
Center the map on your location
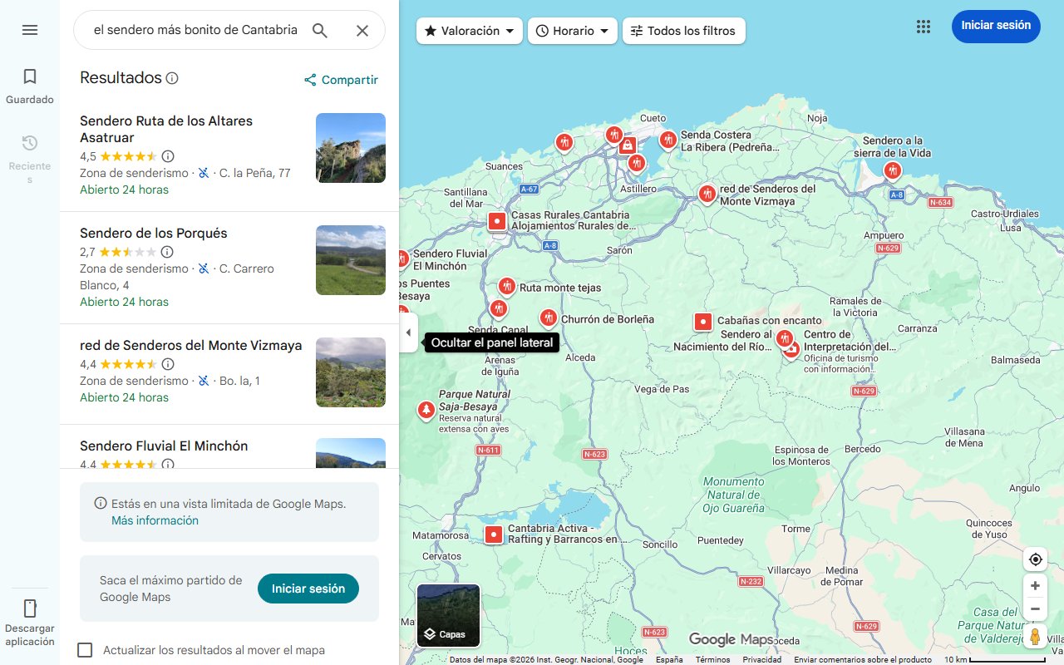[x=1035, y=559]
